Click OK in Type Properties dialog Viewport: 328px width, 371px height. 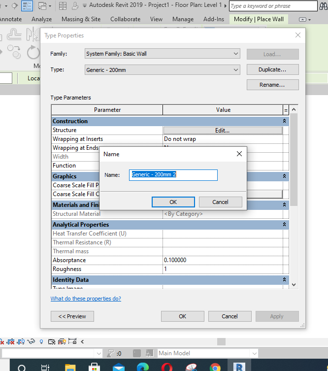(183, 316)
